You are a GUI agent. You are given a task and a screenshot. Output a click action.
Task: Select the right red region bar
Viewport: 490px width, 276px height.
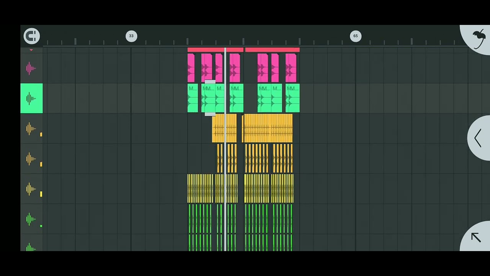(x=273, y=50)
